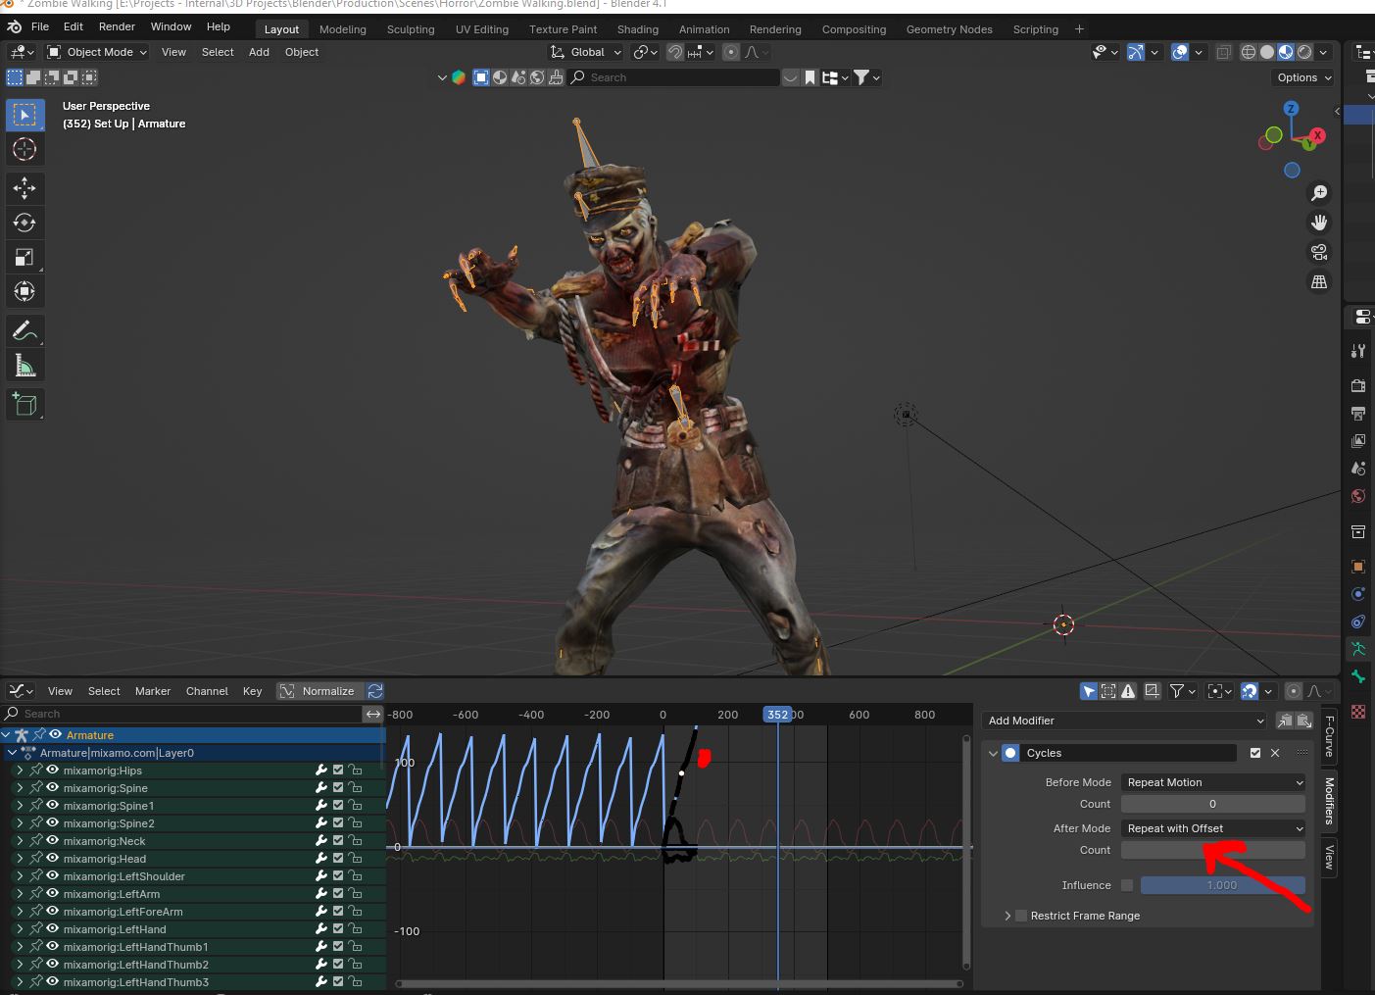Open the Object properties tab icon
The width and height of the screenshot is (1375, 995).
pyautogui.click(x=1358, y=566)
